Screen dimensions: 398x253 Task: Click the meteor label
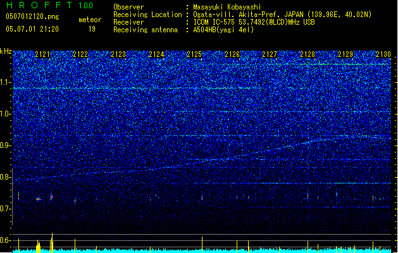coord(90,20)
